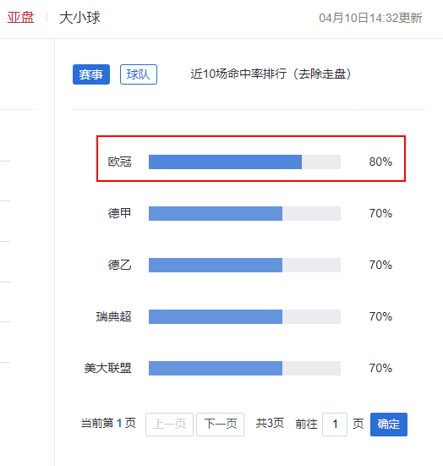This screenshot has width=443, height=466.
Task: Switch to the 亚盘 tab
Action: point(20,18)
